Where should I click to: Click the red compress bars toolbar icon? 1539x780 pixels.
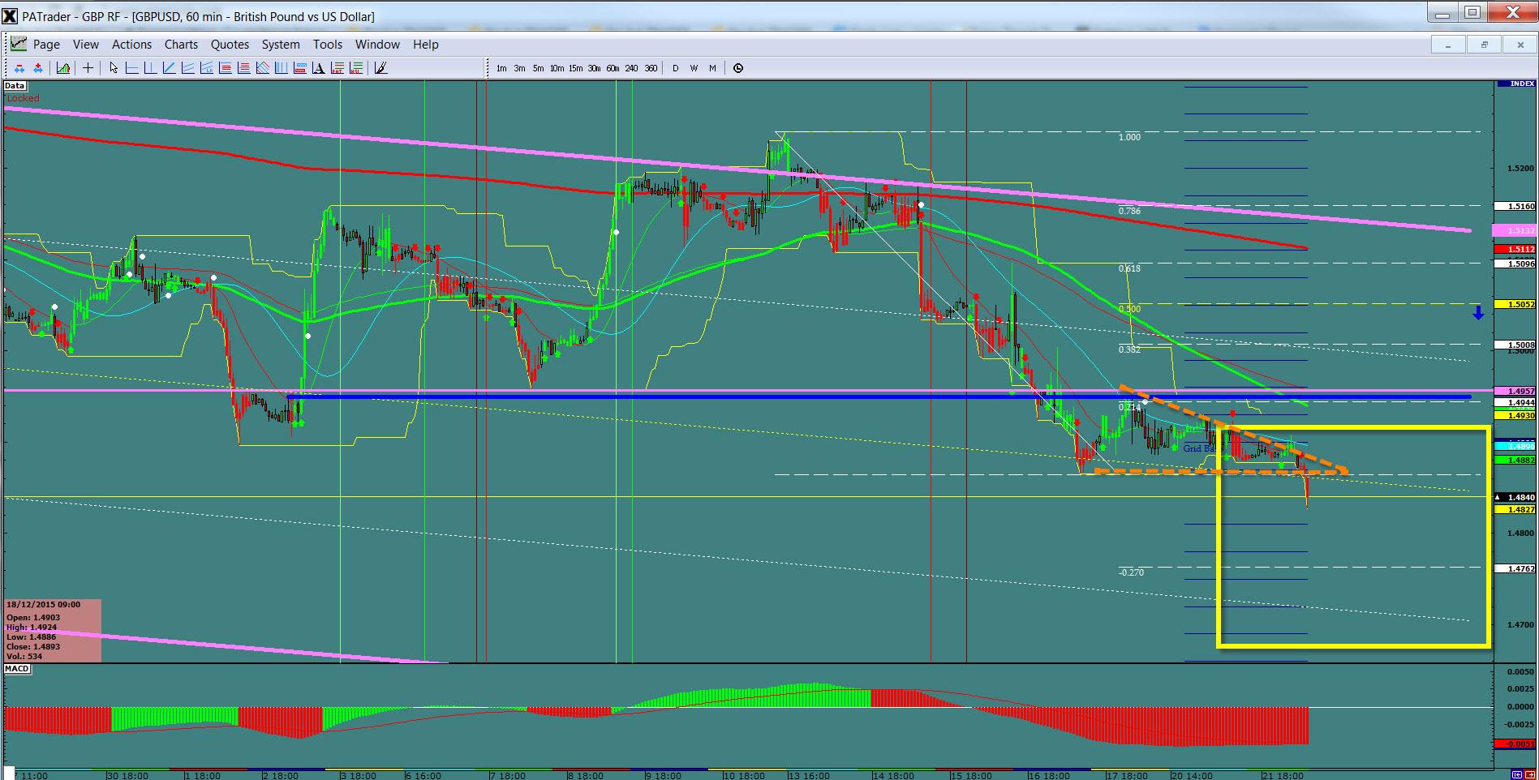(x=19, y=68)
